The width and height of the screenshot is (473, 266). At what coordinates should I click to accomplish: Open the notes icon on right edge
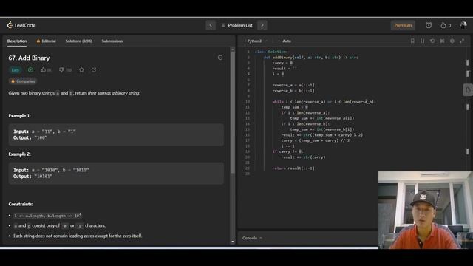click(x=468, y=90)
